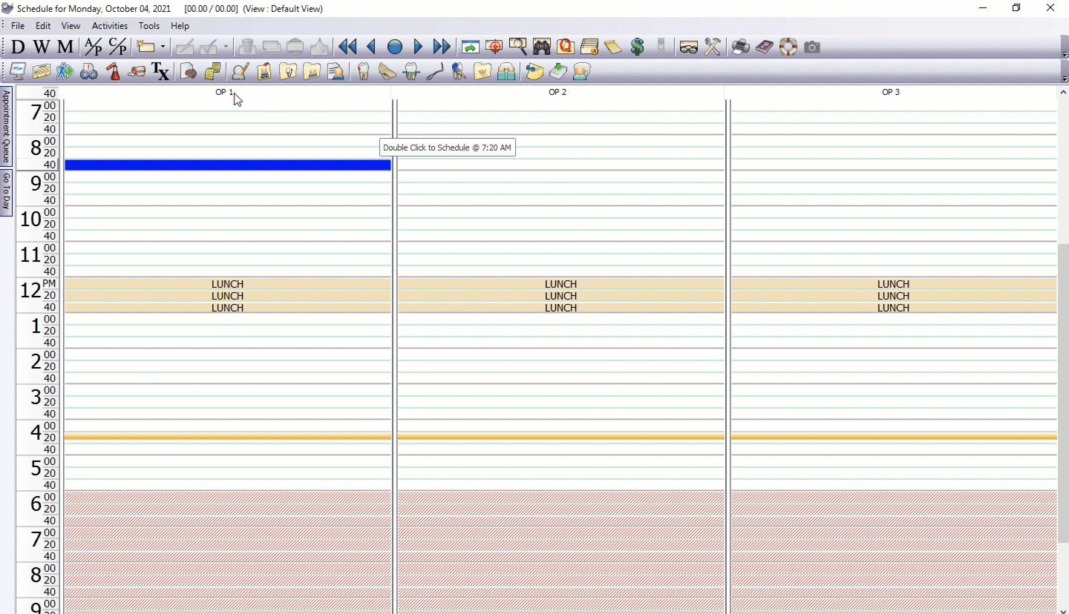Open the Tools menu
1069x614 pixels.
pos(148,26)
